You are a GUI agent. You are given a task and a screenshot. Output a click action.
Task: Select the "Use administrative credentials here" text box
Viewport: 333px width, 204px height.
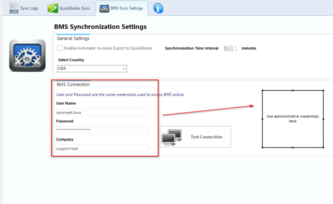click(292, 119)
